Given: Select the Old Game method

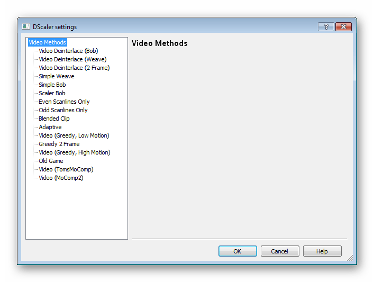Looking at the screenshot, I should pyautogui.click(x=51, y=161).
